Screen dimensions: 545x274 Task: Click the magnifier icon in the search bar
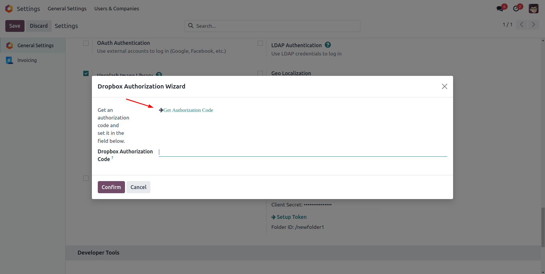click(x=191, y=26)
